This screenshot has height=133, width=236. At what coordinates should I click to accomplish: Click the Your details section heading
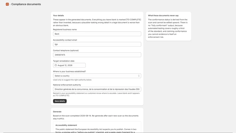(x=58, y=16)
